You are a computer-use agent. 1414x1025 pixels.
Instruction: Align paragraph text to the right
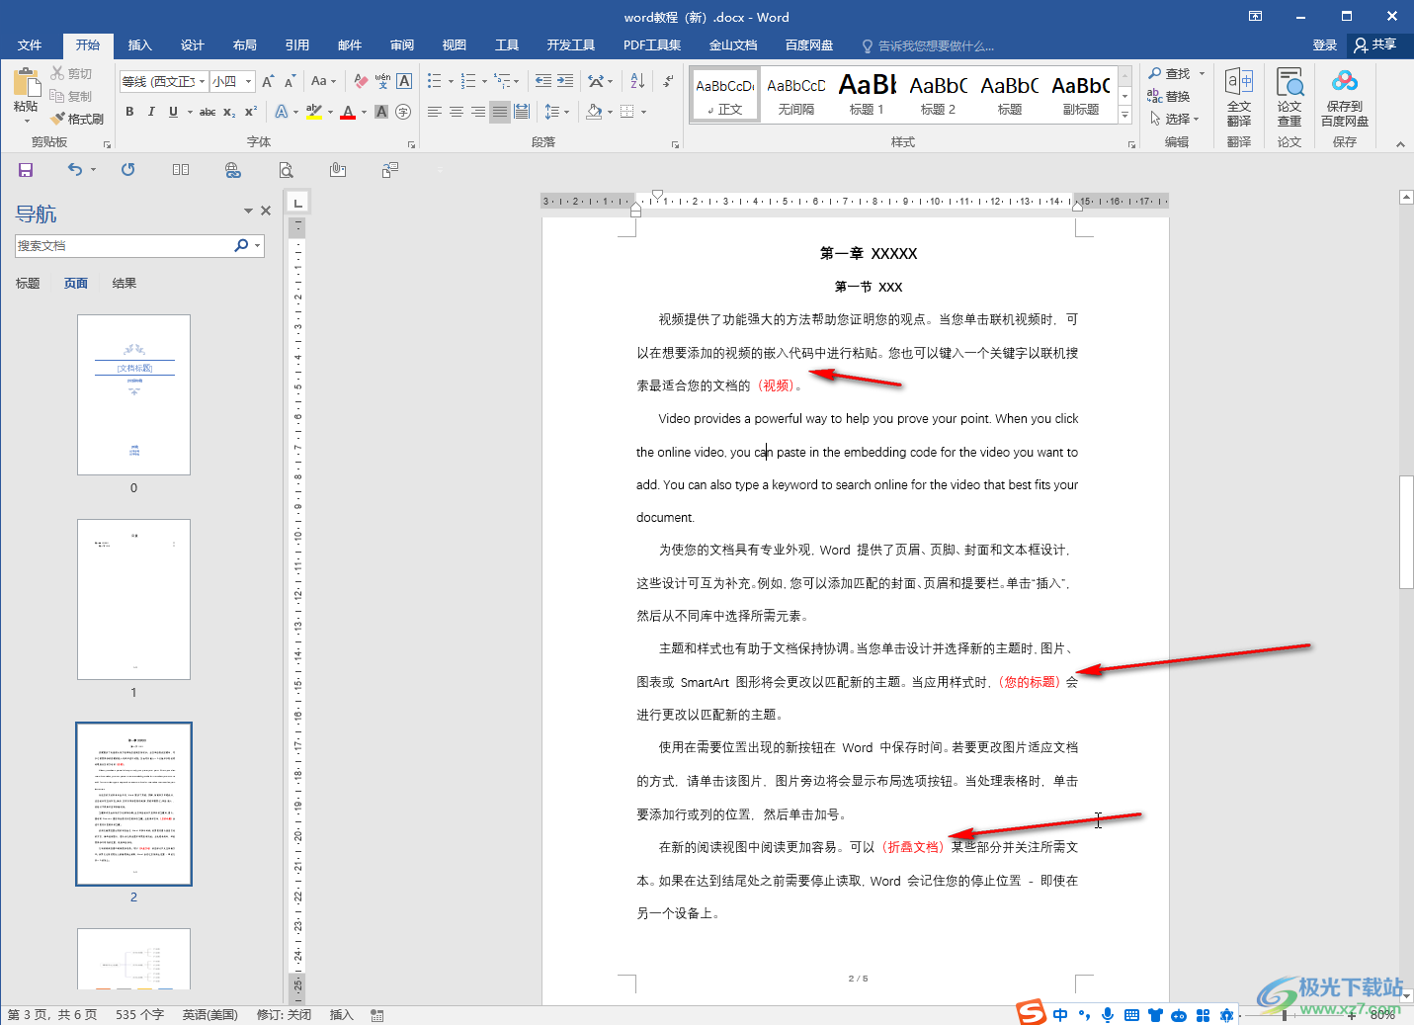click(478, 112)
